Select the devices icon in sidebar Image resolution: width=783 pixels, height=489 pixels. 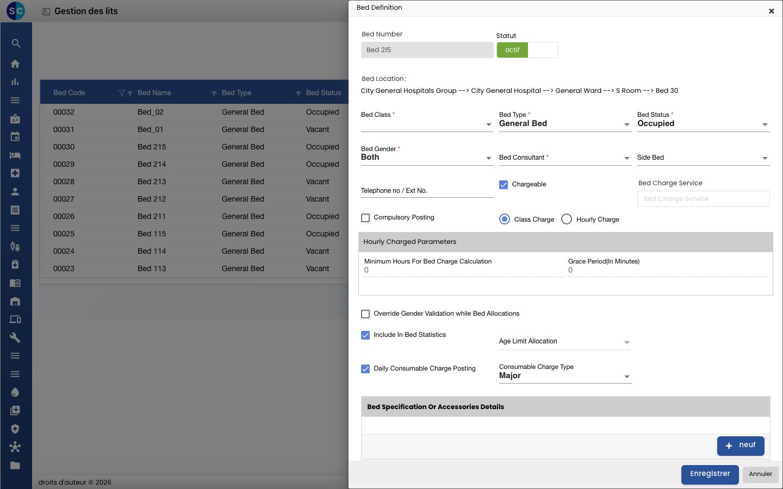pyautogui.click(x=15, y=319)
